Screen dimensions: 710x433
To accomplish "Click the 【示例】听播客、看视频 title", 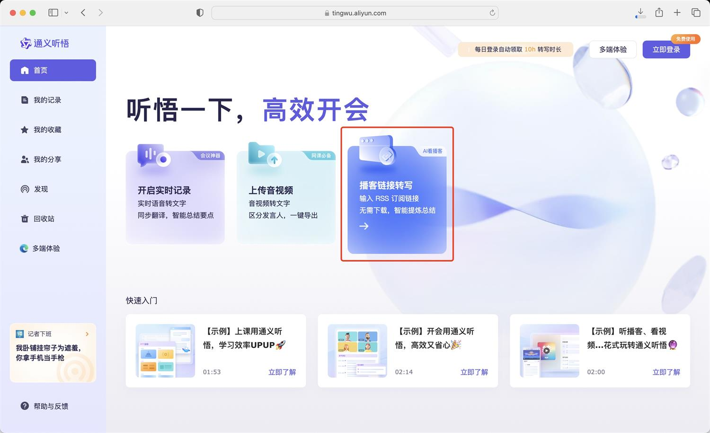I will [632, 338].
